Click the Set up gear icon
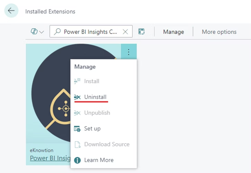Screen dimensions: 251x173 click(x=78, y=129)
